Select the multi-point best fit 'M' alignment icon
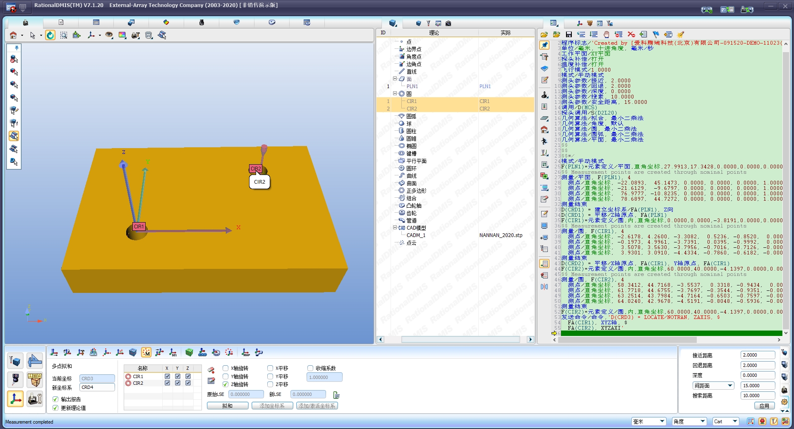Viewport: 794px width, 429px height. [146, 352]
